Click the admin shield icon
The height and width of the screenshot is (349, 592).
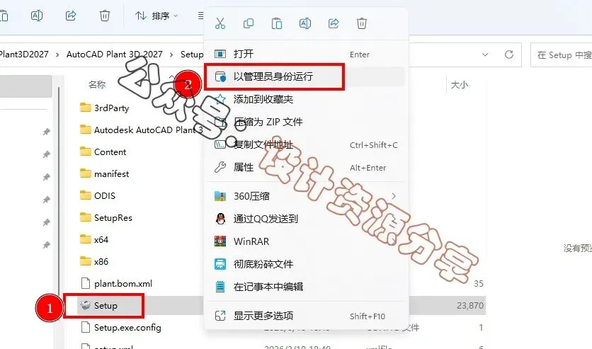pos(220,76)
